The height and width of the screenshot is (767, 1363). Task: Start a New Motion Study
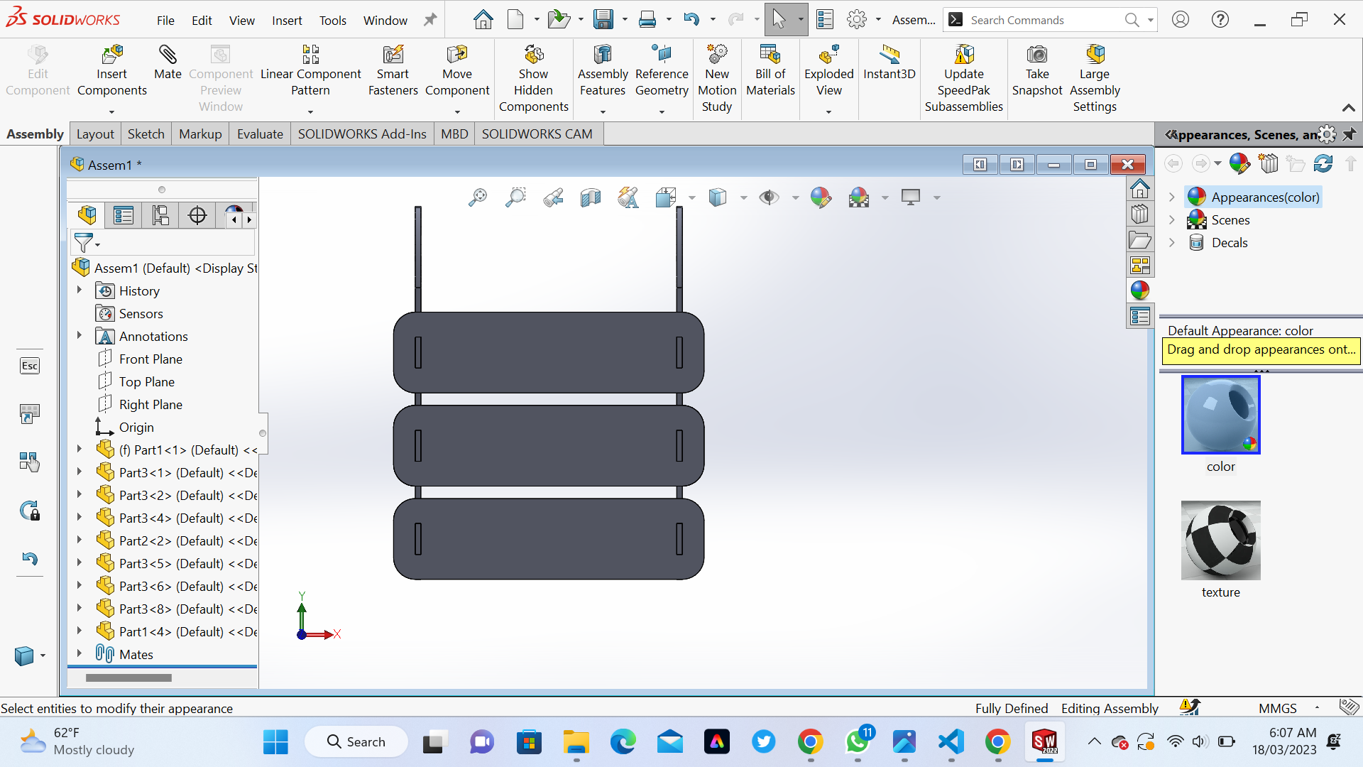717,78
